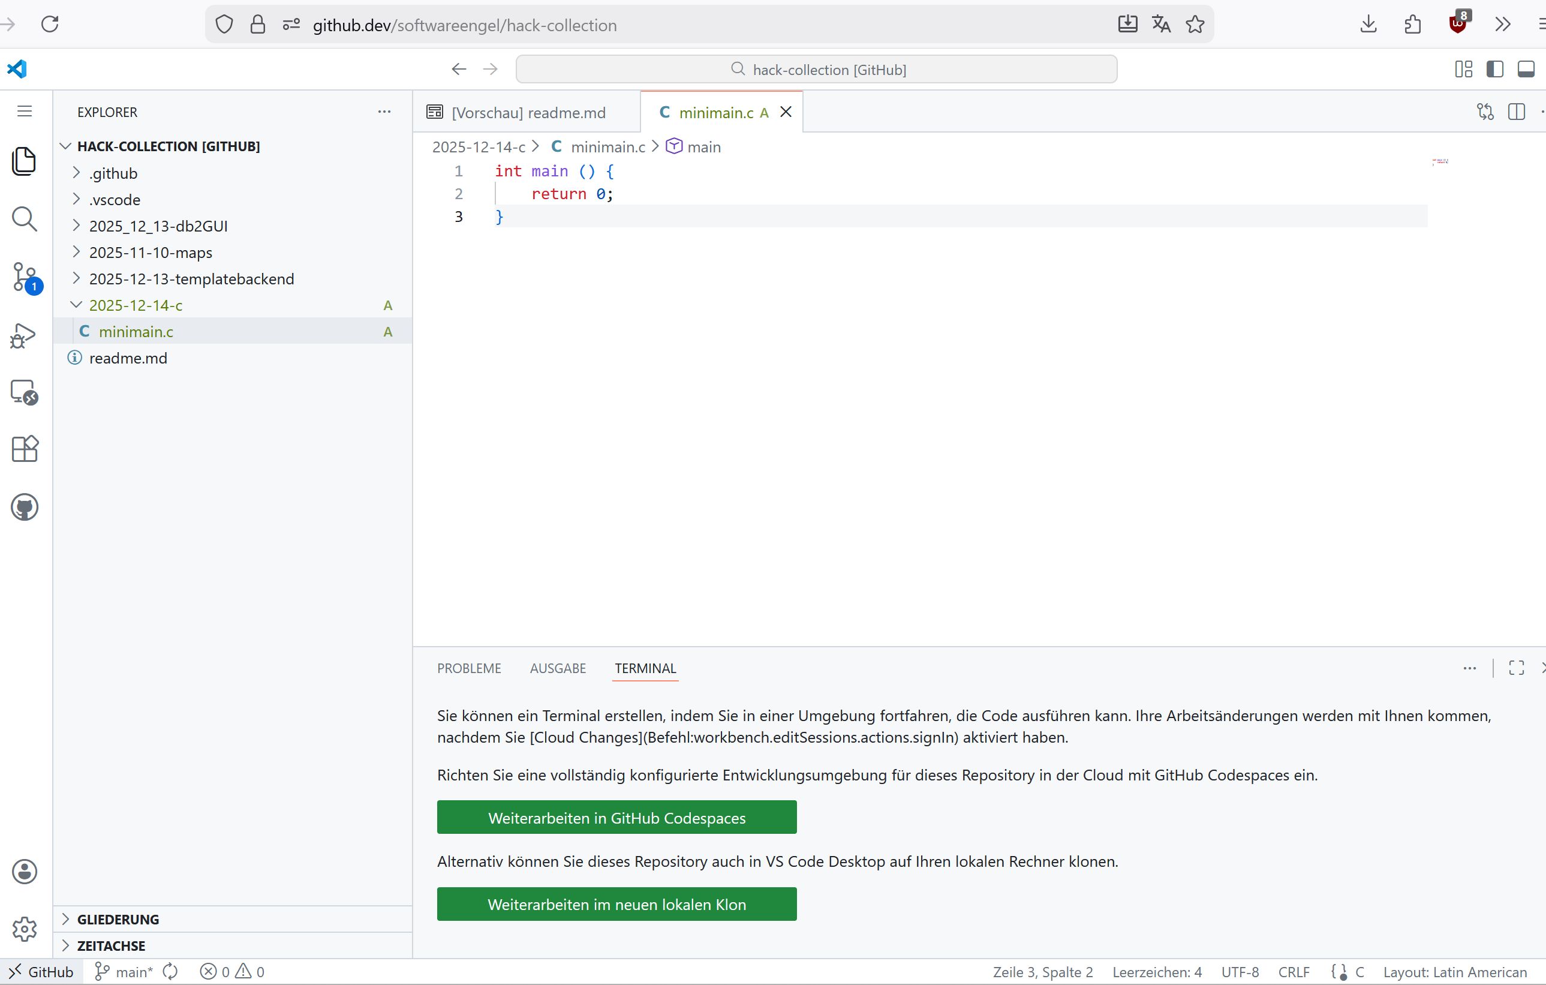Screen dimensions: 1546x985
Task: Toggle the bottom panel visibility
Action: point(1526,70)
